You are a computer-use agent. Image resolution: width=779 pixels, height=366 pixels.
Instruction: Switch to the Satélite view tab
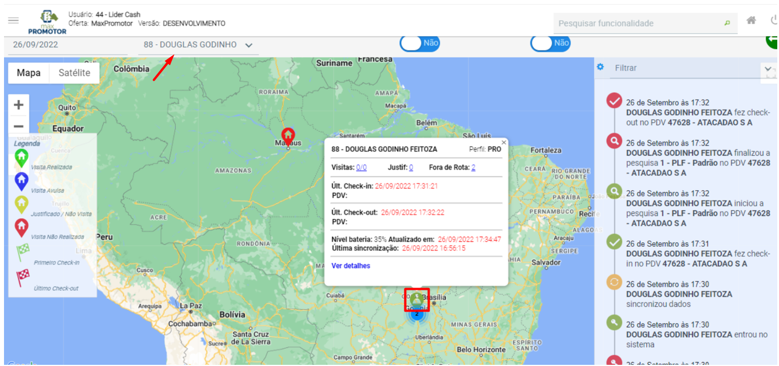point(74,73)
